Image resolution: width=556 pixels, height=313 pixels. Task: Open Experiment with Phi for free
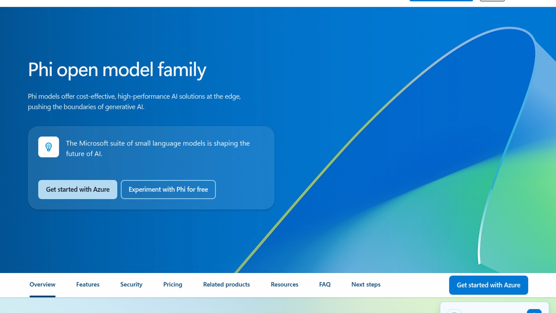168,190
